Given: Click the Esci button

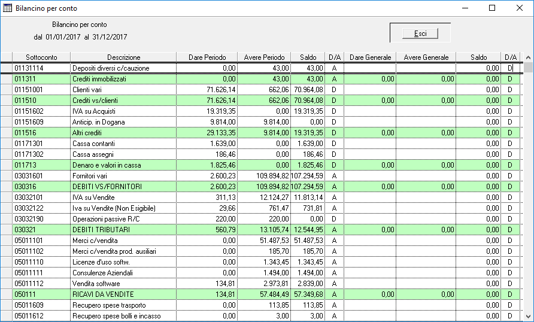Looking at the screenshot, I should [x=420, y=34].
